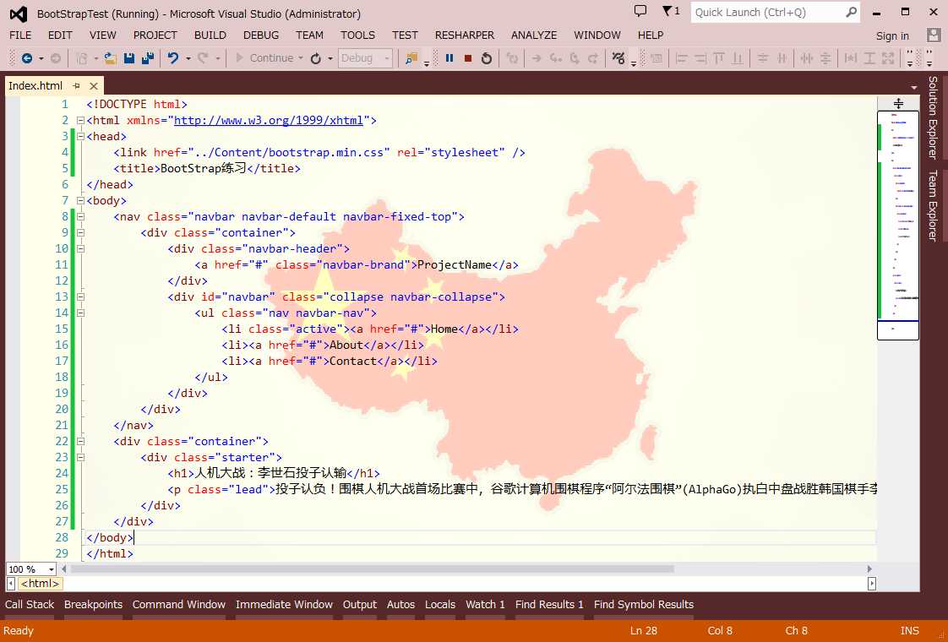Click the w3.org xhtml URL link
Image resolution: width=948 pixels, height=642 pixels.
(269, 120)
